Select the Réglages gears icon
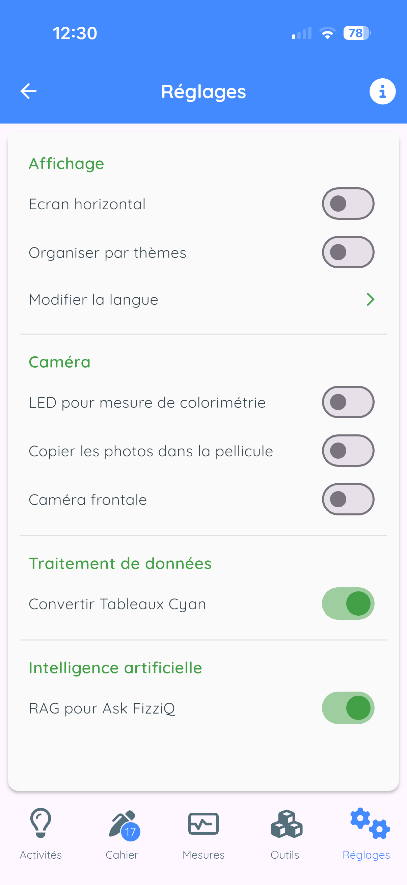Image resolution: width=407 pixels, height=885 pixels. pos(370,824)
